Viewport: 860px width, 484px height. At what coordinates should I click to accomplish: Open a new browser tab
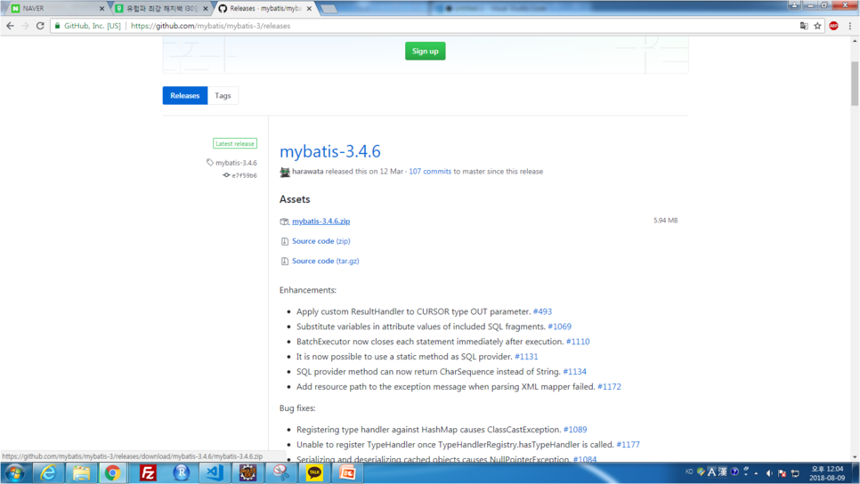[329, 9]
